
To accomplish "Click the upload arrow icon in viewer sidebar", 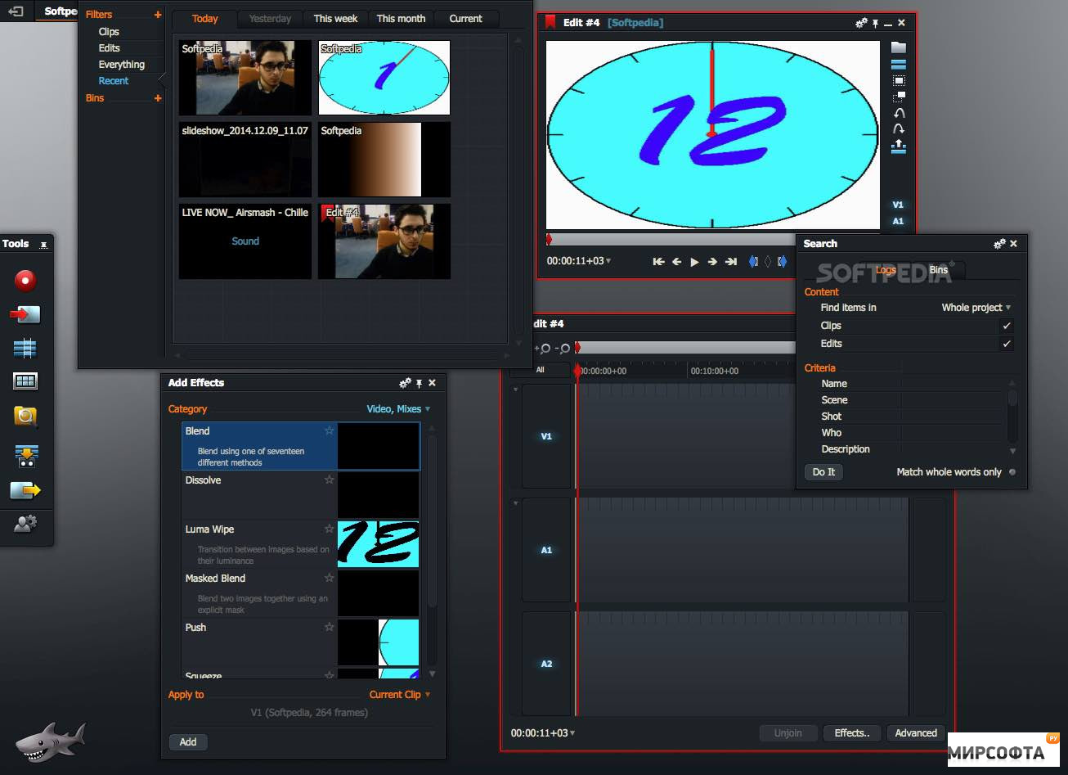I will 899,146.
